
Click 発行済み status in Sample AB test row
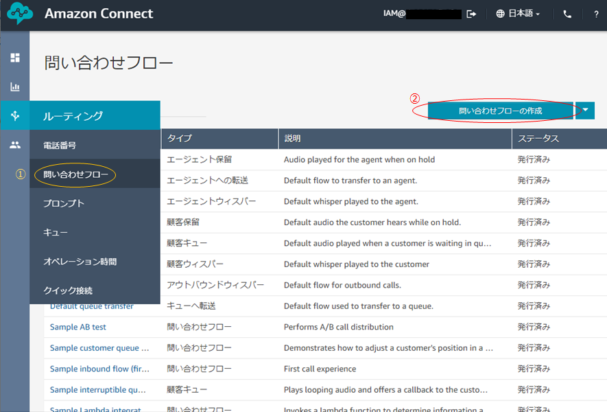coord(534,327)
